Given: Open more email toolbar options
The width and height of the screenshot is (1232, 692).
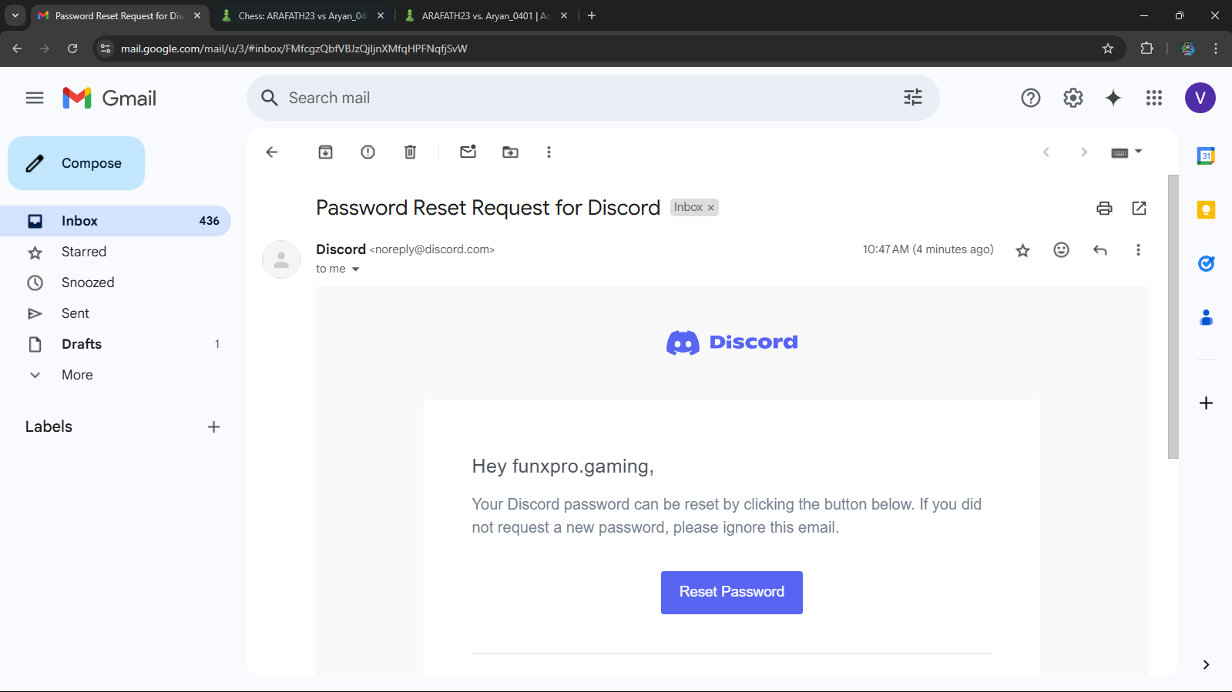Looking at the screenshot, I should pyautogui.click(x=549, y=152).
